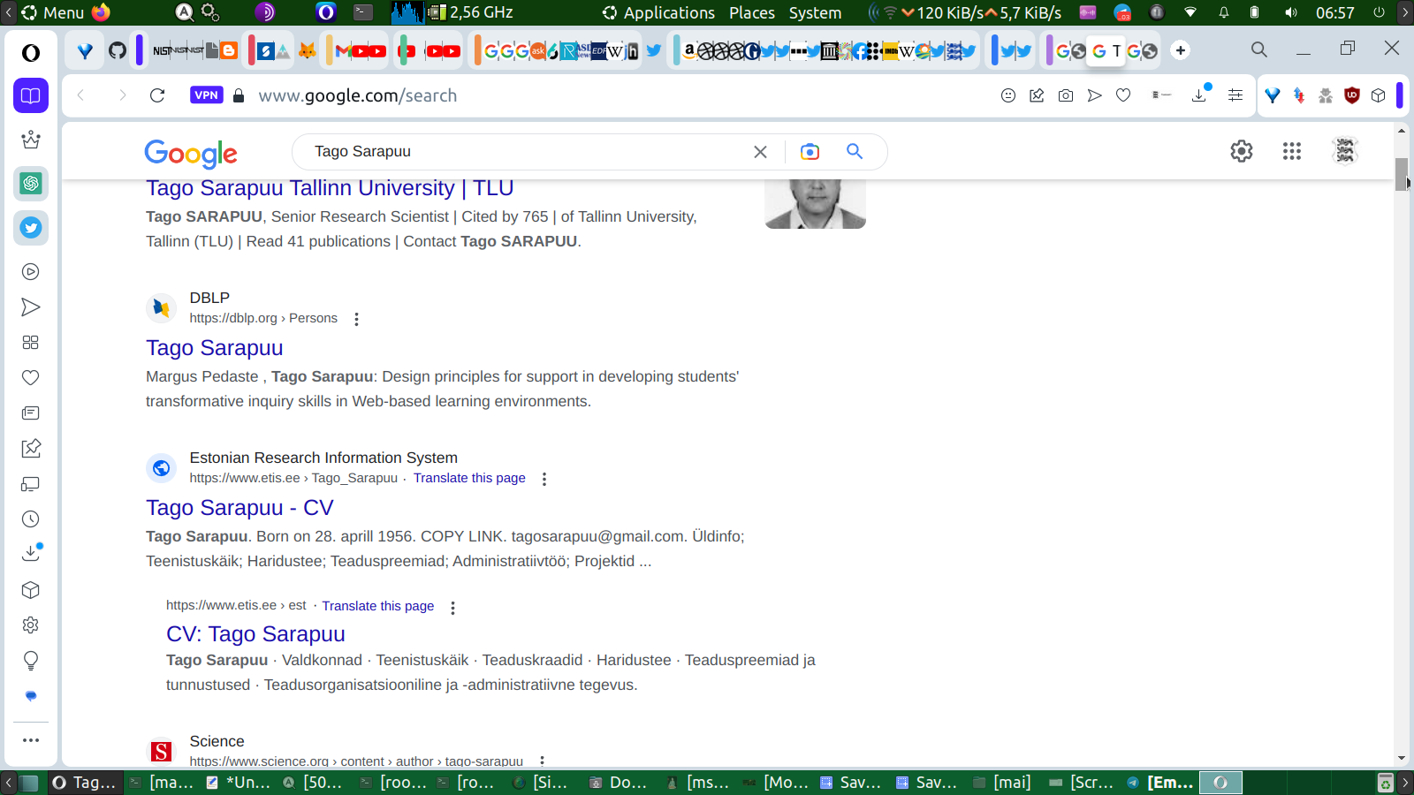The width and height of the screenshot is (1414, 795).
Task: Click the Tago Sarapuu portrait thumbnail
Action: 815,204
